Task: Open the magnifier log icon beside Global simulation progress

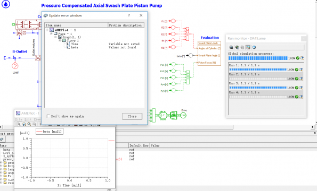Action: tap(302, 58)
